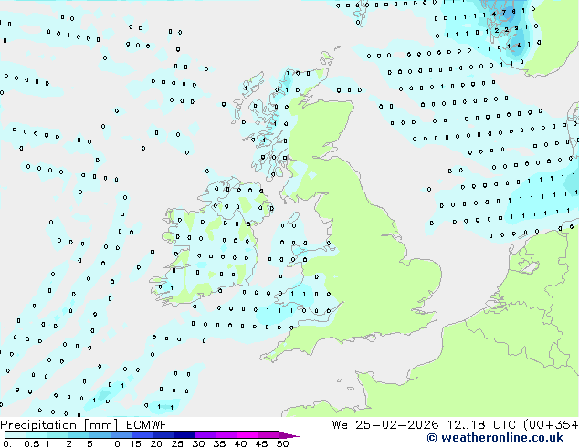The width and height of the screenshot is (579, 447).
Task: Pick the 15–20 mm legend color box
Action: [142, 435]
